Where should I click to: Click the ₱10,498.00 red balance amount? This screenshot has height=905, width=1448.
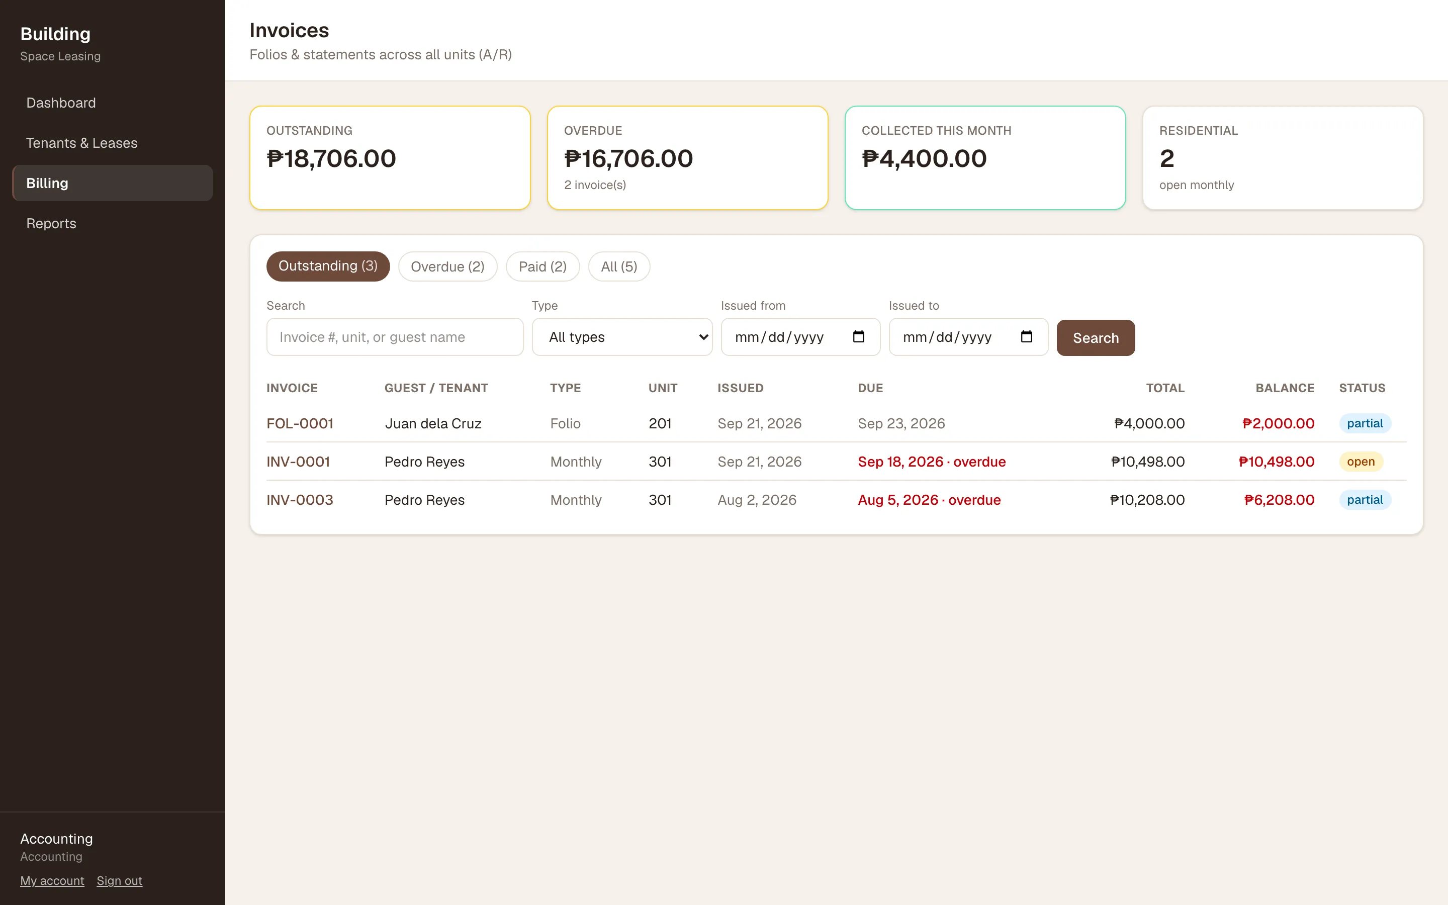point(1276,462)
